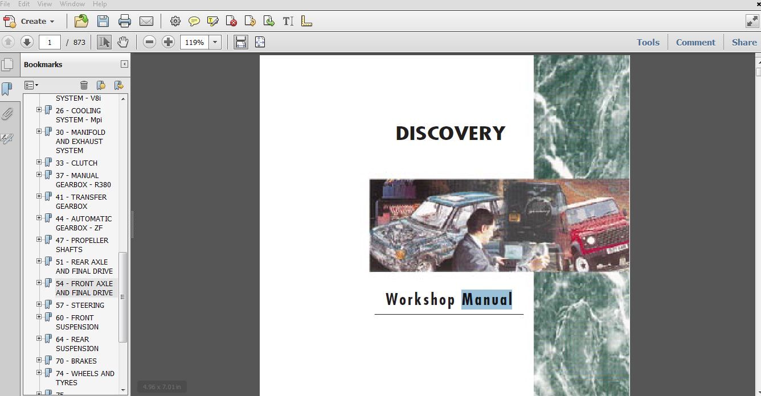Zoom out with the minus button

(x=149, y=42)
